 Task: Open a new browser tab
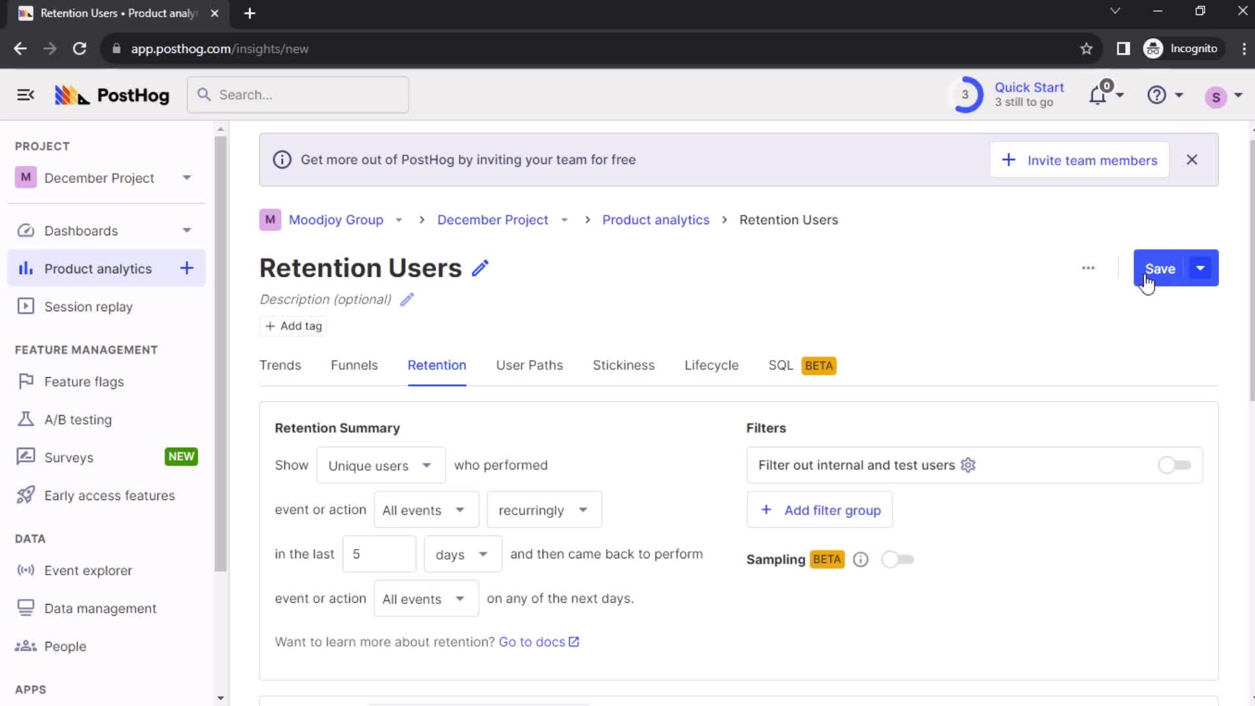(x=250, y=13)
